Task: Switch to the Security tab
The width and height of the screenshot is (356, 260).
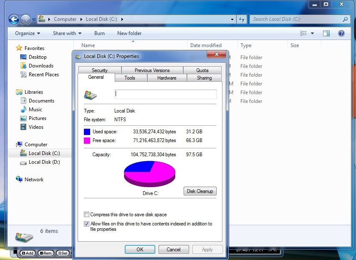Action: click(100, 70)
